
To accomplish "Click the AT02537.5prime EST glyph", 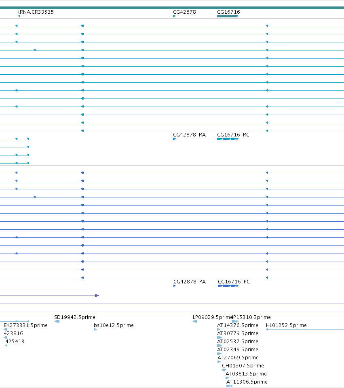I will (x=219, y=346).
